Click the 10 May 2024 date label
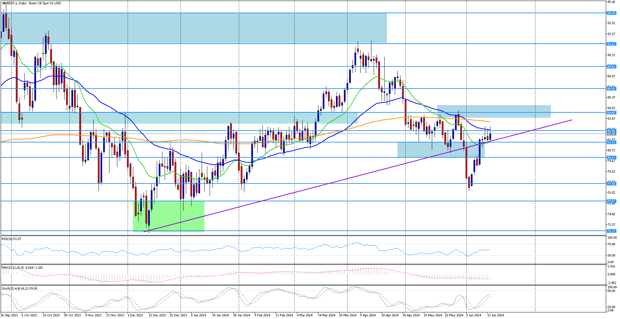Screen dimensions: 620x319 [x=433, y=315]
